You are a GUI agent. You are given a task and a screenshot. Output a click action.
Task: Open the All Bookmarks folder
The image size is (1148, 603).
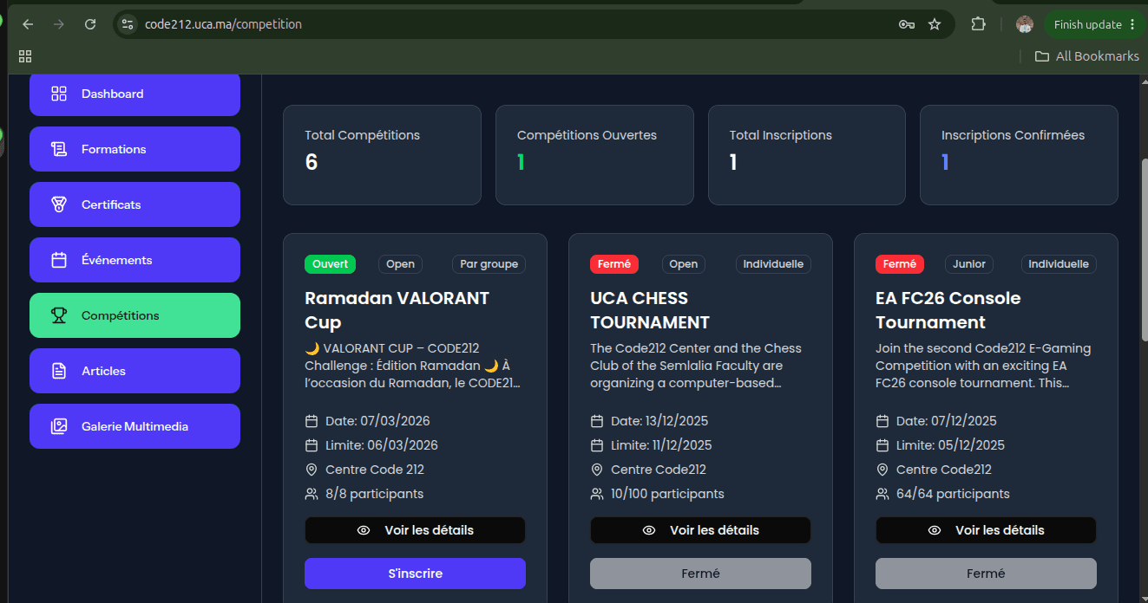pyautogui.click(x=1086, y=56)
